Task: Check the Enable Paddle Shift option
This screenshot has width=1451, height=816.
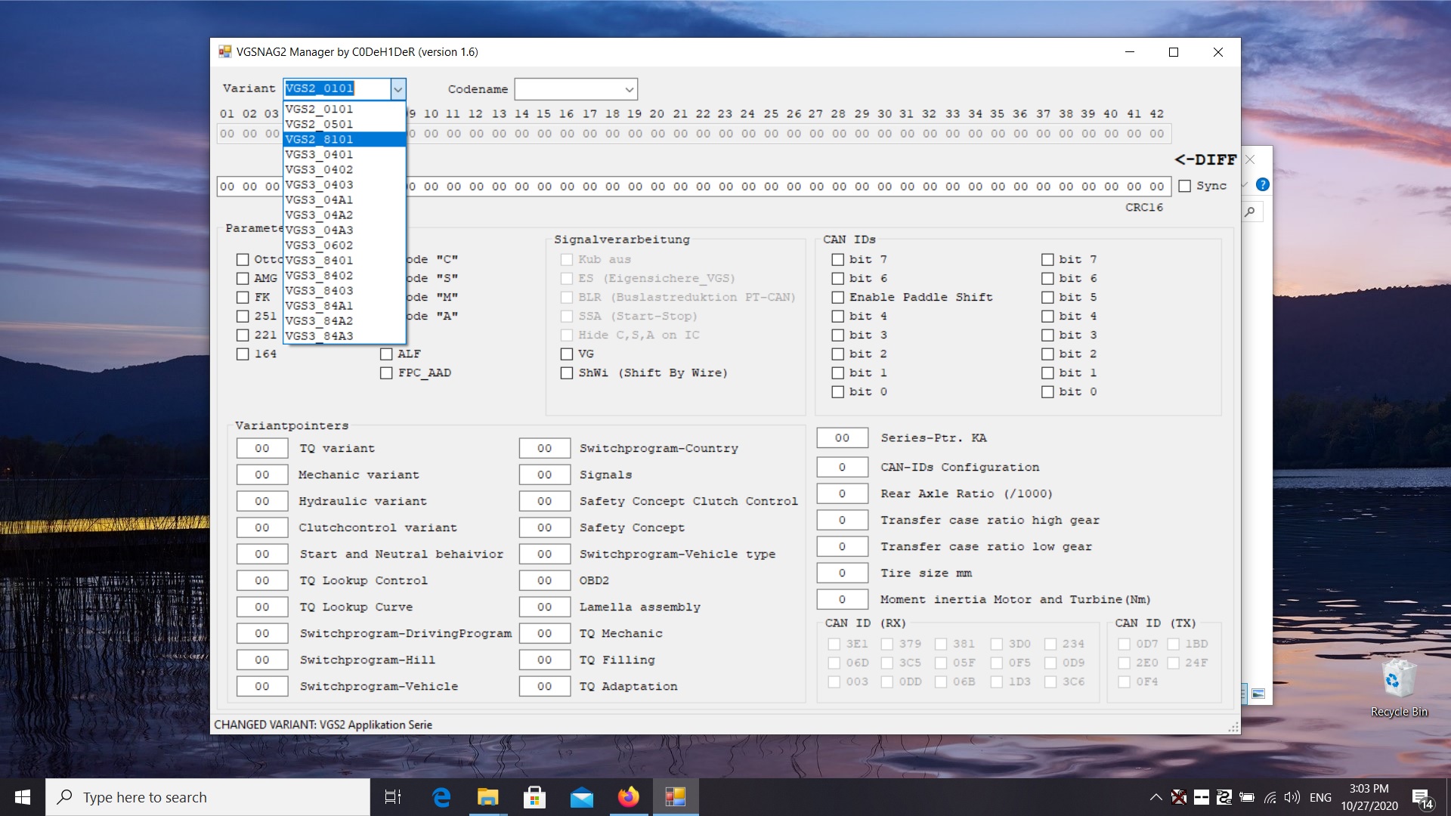Action: (x=837, y=298)
